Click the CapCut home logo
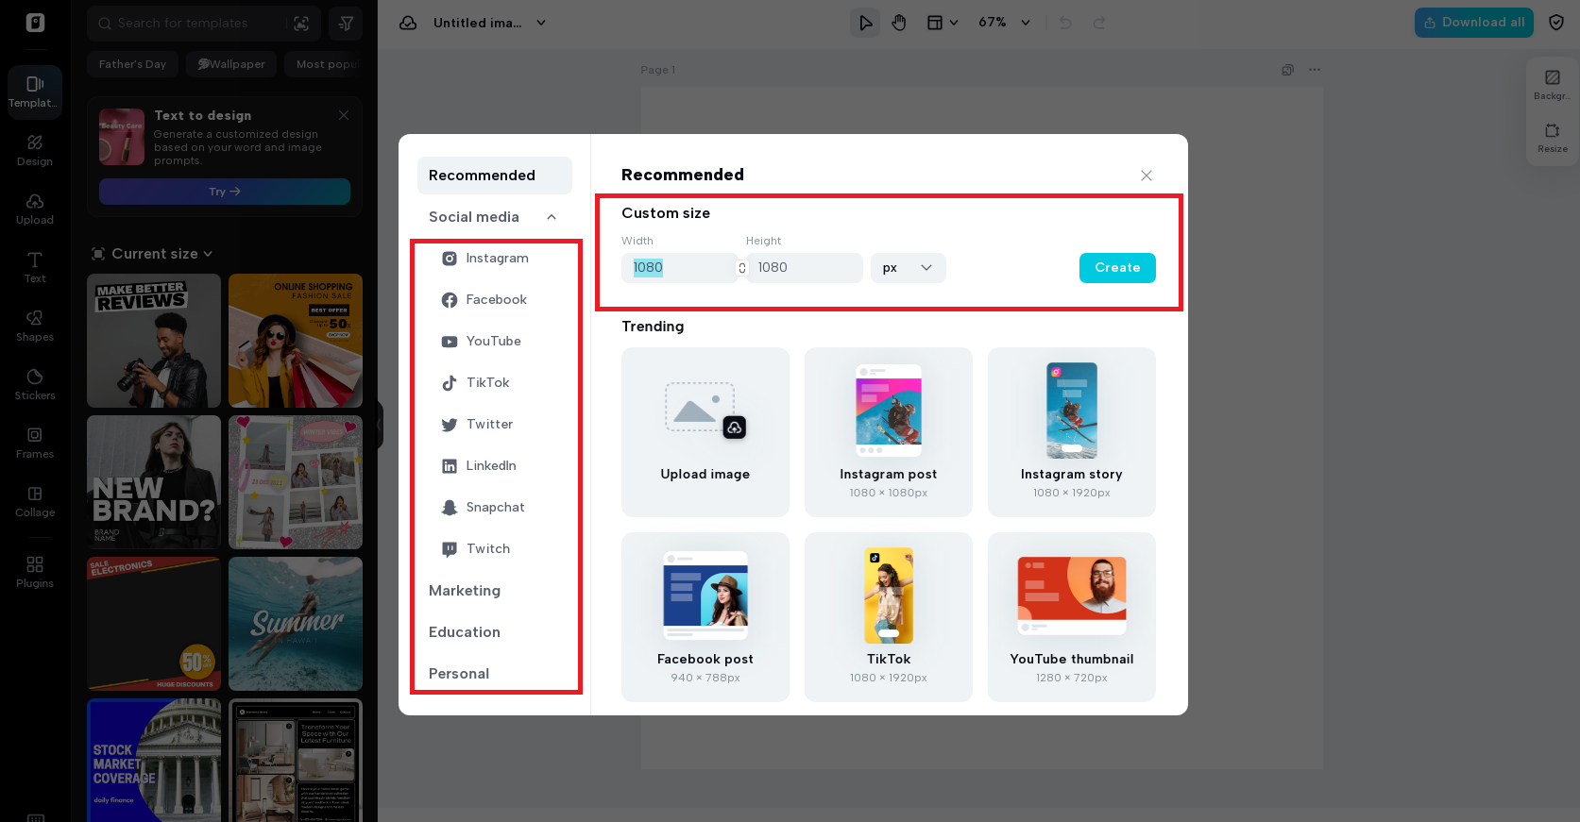1580x822 pixels. pyautogui.click(x=35, y=23)
